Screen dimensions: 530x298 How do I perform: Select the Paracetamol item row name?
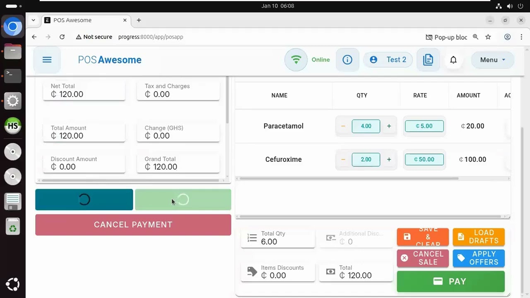pos(284,126)
